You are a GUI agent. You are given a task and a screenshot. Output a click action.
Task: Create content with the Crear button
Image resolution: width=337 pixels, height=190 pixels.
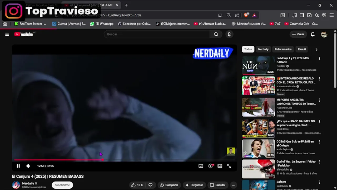click(298, 34)
